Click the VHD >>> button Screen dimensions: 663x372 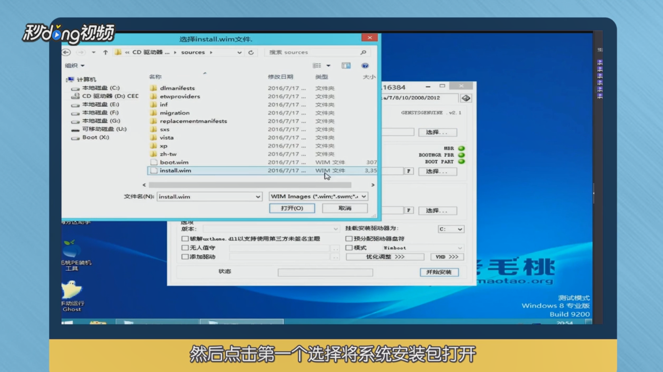[x=447, y=256]
